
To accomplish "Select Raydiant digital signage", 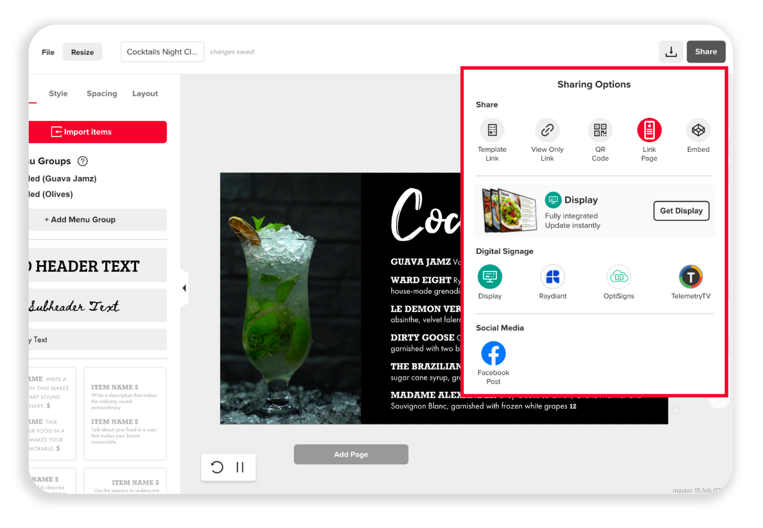I will [553, 276].
